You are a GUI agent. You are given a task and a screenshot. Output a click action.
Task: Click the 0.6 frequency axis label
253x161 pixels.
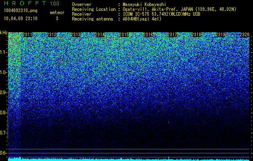pyautogui.click(x=3, y=153)
